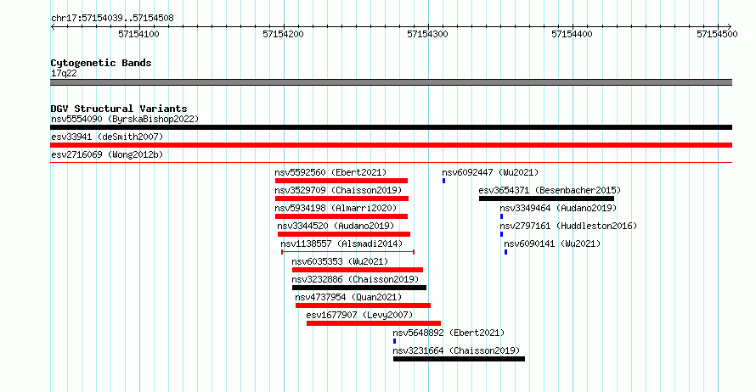756x392 pixels.
Task: Click the blue marker under nsv6092447
Action: coord(444,181)
